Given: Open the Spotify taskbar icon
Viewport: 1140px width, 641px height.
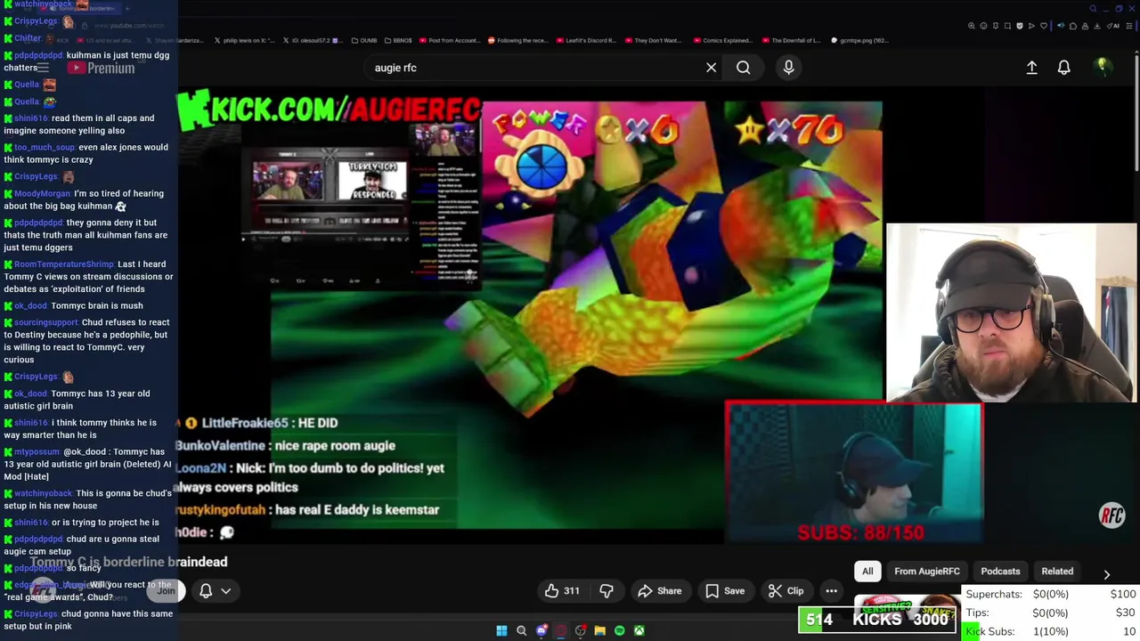Looking at the screenshot, I should point(620,631).
